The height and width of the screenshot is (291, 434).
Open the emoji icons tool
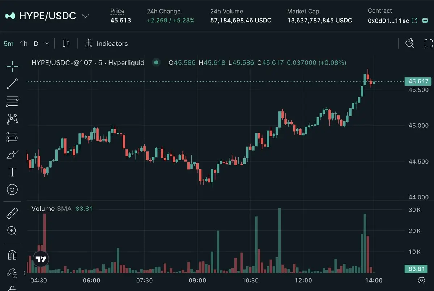point(12,190)
